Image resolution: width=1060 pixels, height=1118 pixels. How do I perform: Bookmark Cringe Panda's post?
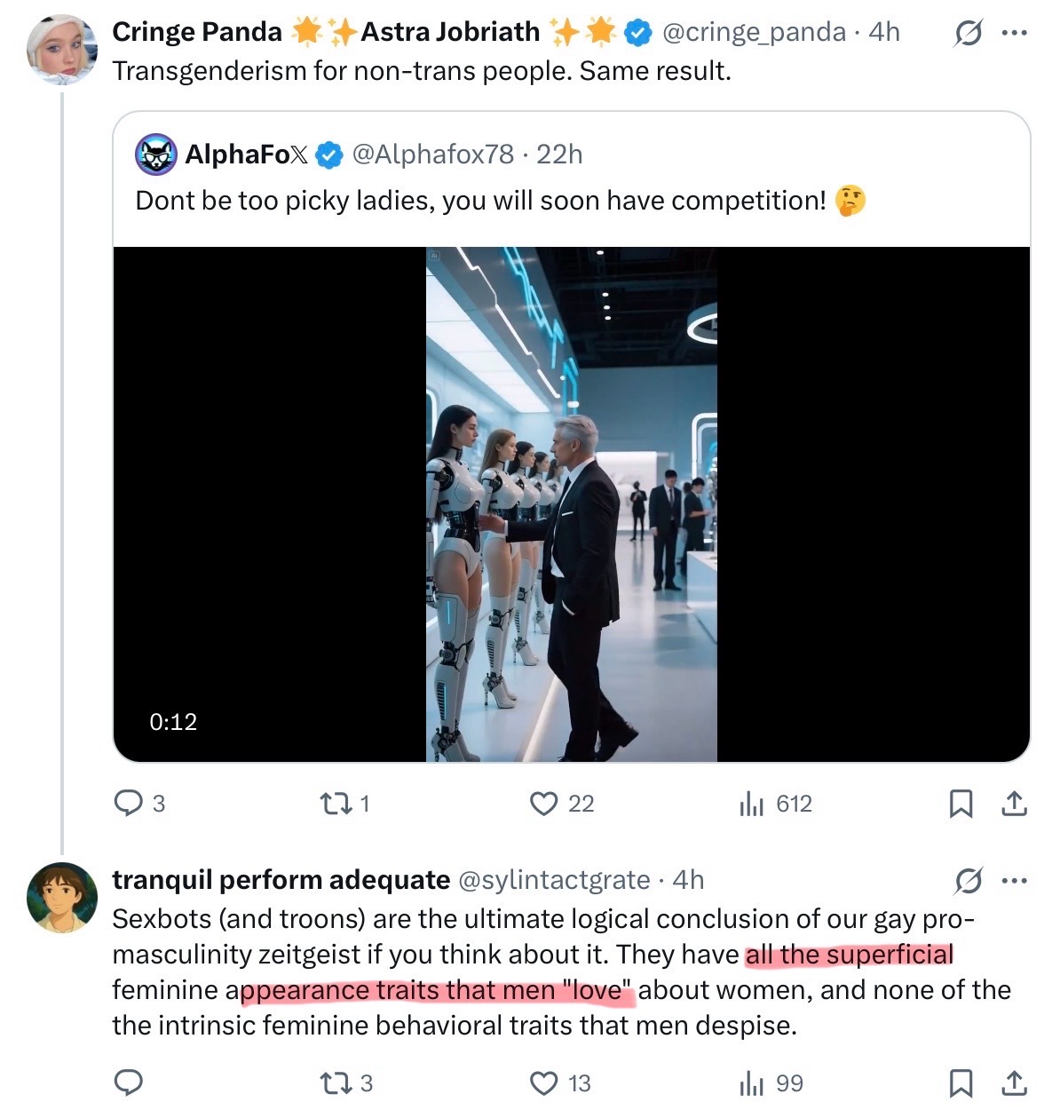[x=961, y=804]
